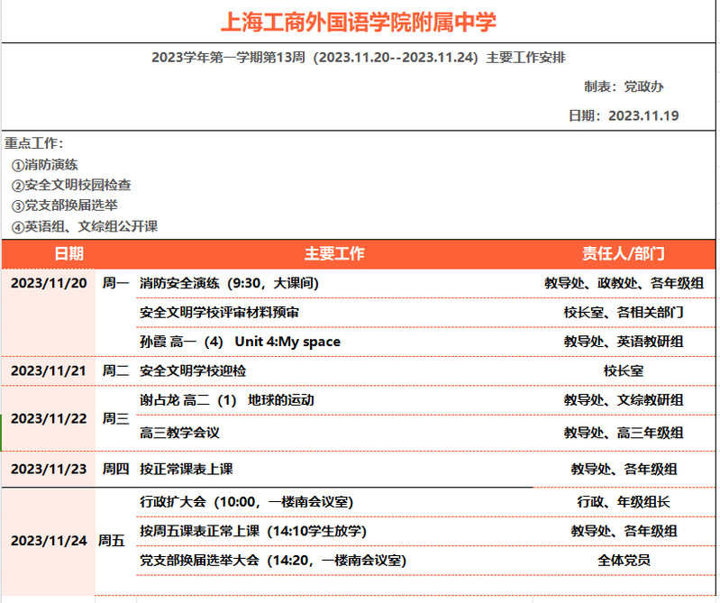
Task: Click the line ③党支部换届选举
Action: (x=65, y=206)
